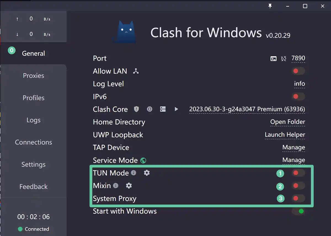
Task: Click the globe icon next to Service Mode
Action: 143,160
